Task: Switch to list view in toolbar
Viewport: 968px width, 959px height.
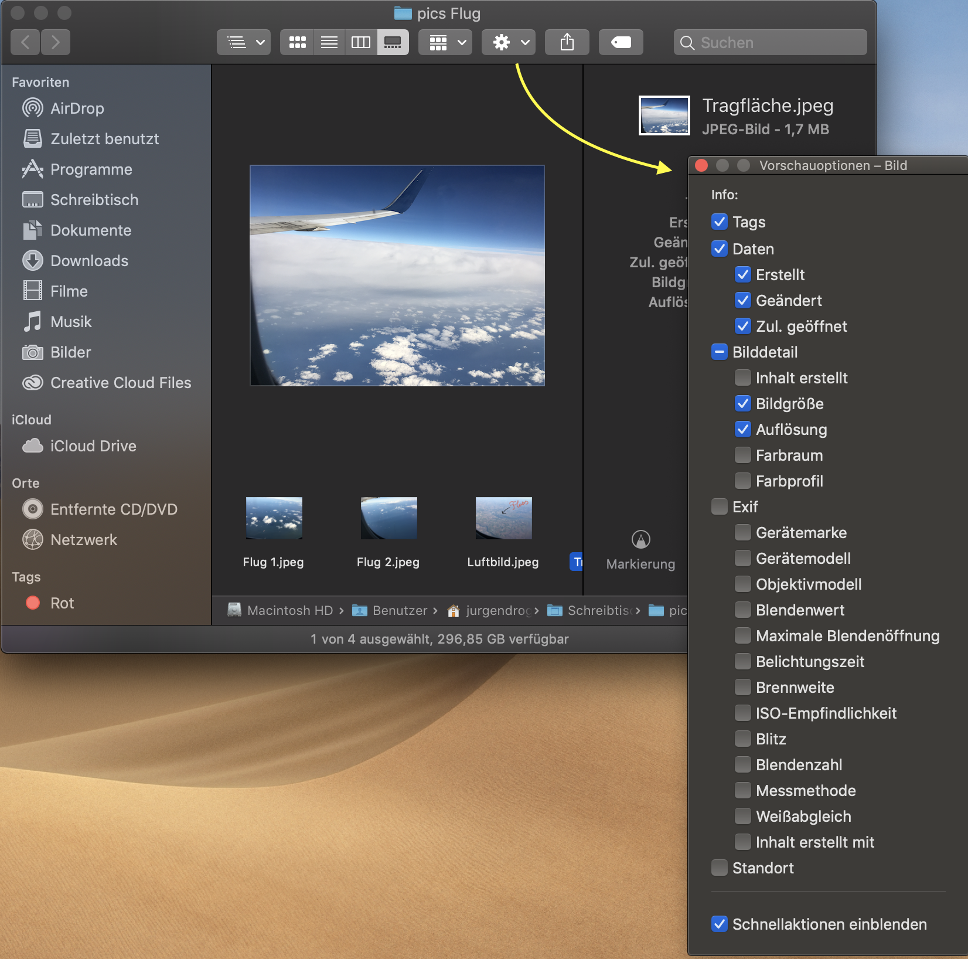Action: pyautogui.click(x=329, y=42)
